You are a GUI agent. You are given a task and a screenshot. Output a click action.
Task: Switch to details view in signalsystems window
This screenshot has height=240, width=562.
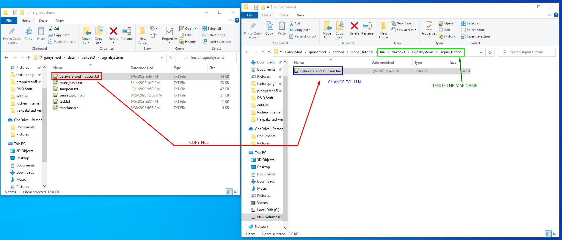pos(229,192)
